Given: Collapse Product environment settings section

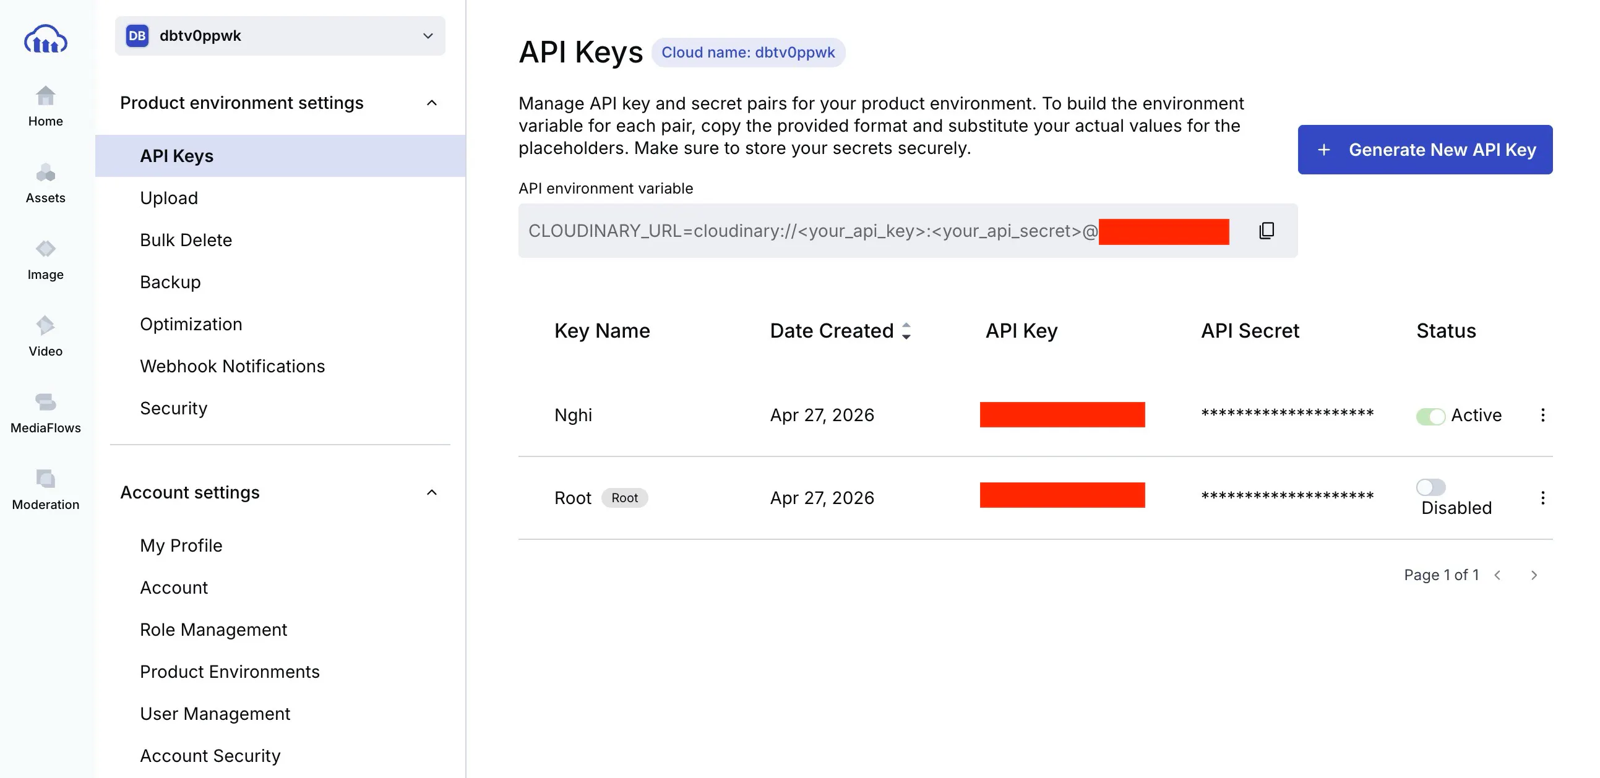Looking at the screenshot, I should 432,103.
